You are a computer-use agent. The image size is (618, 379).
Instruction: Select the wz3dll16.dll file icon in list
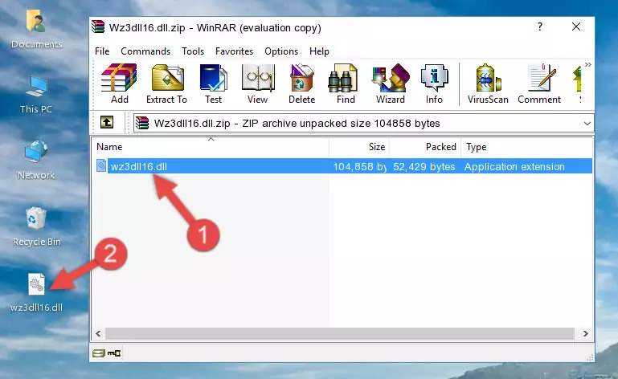tap(101, 166)
